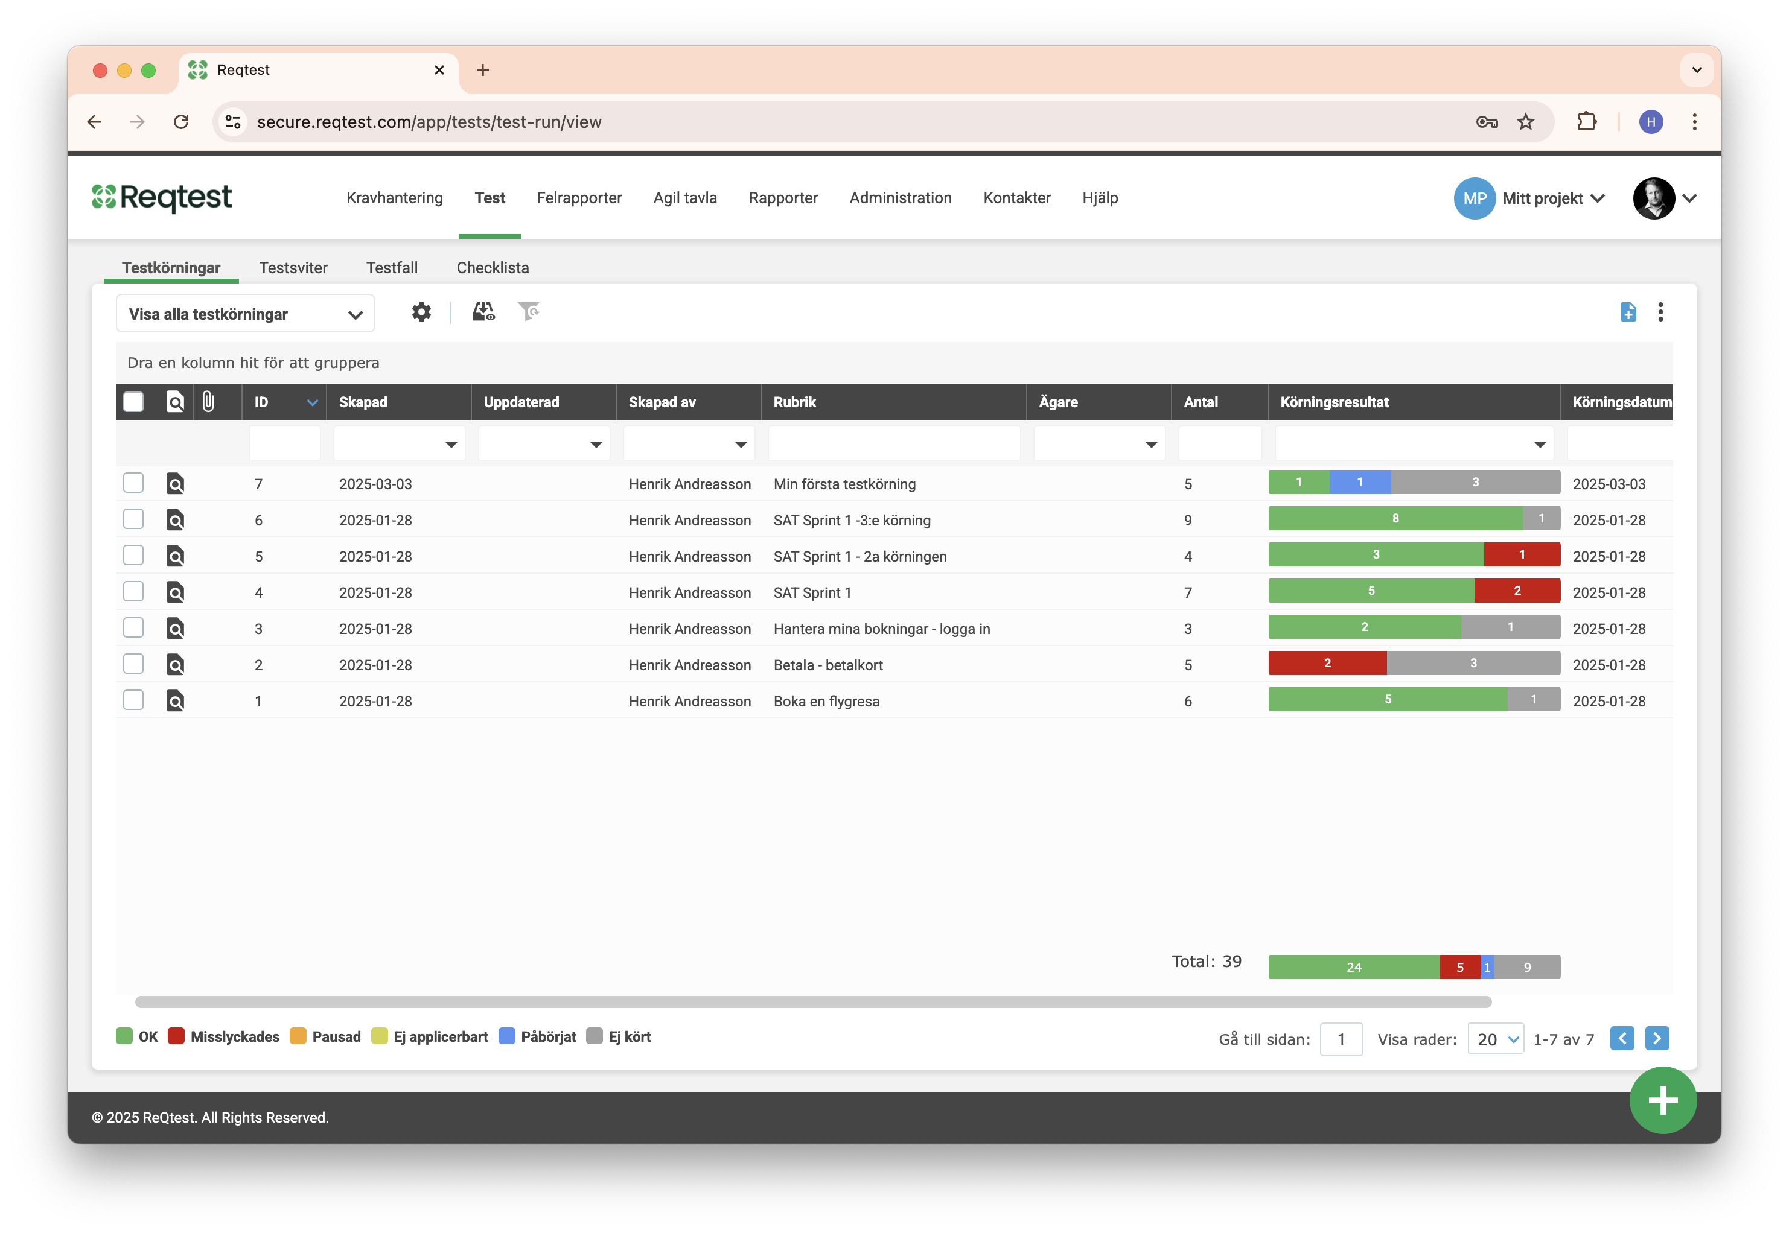Click the preview column header icon
Viewport: 1789px width, 1233px height.
tap(176, 402)
